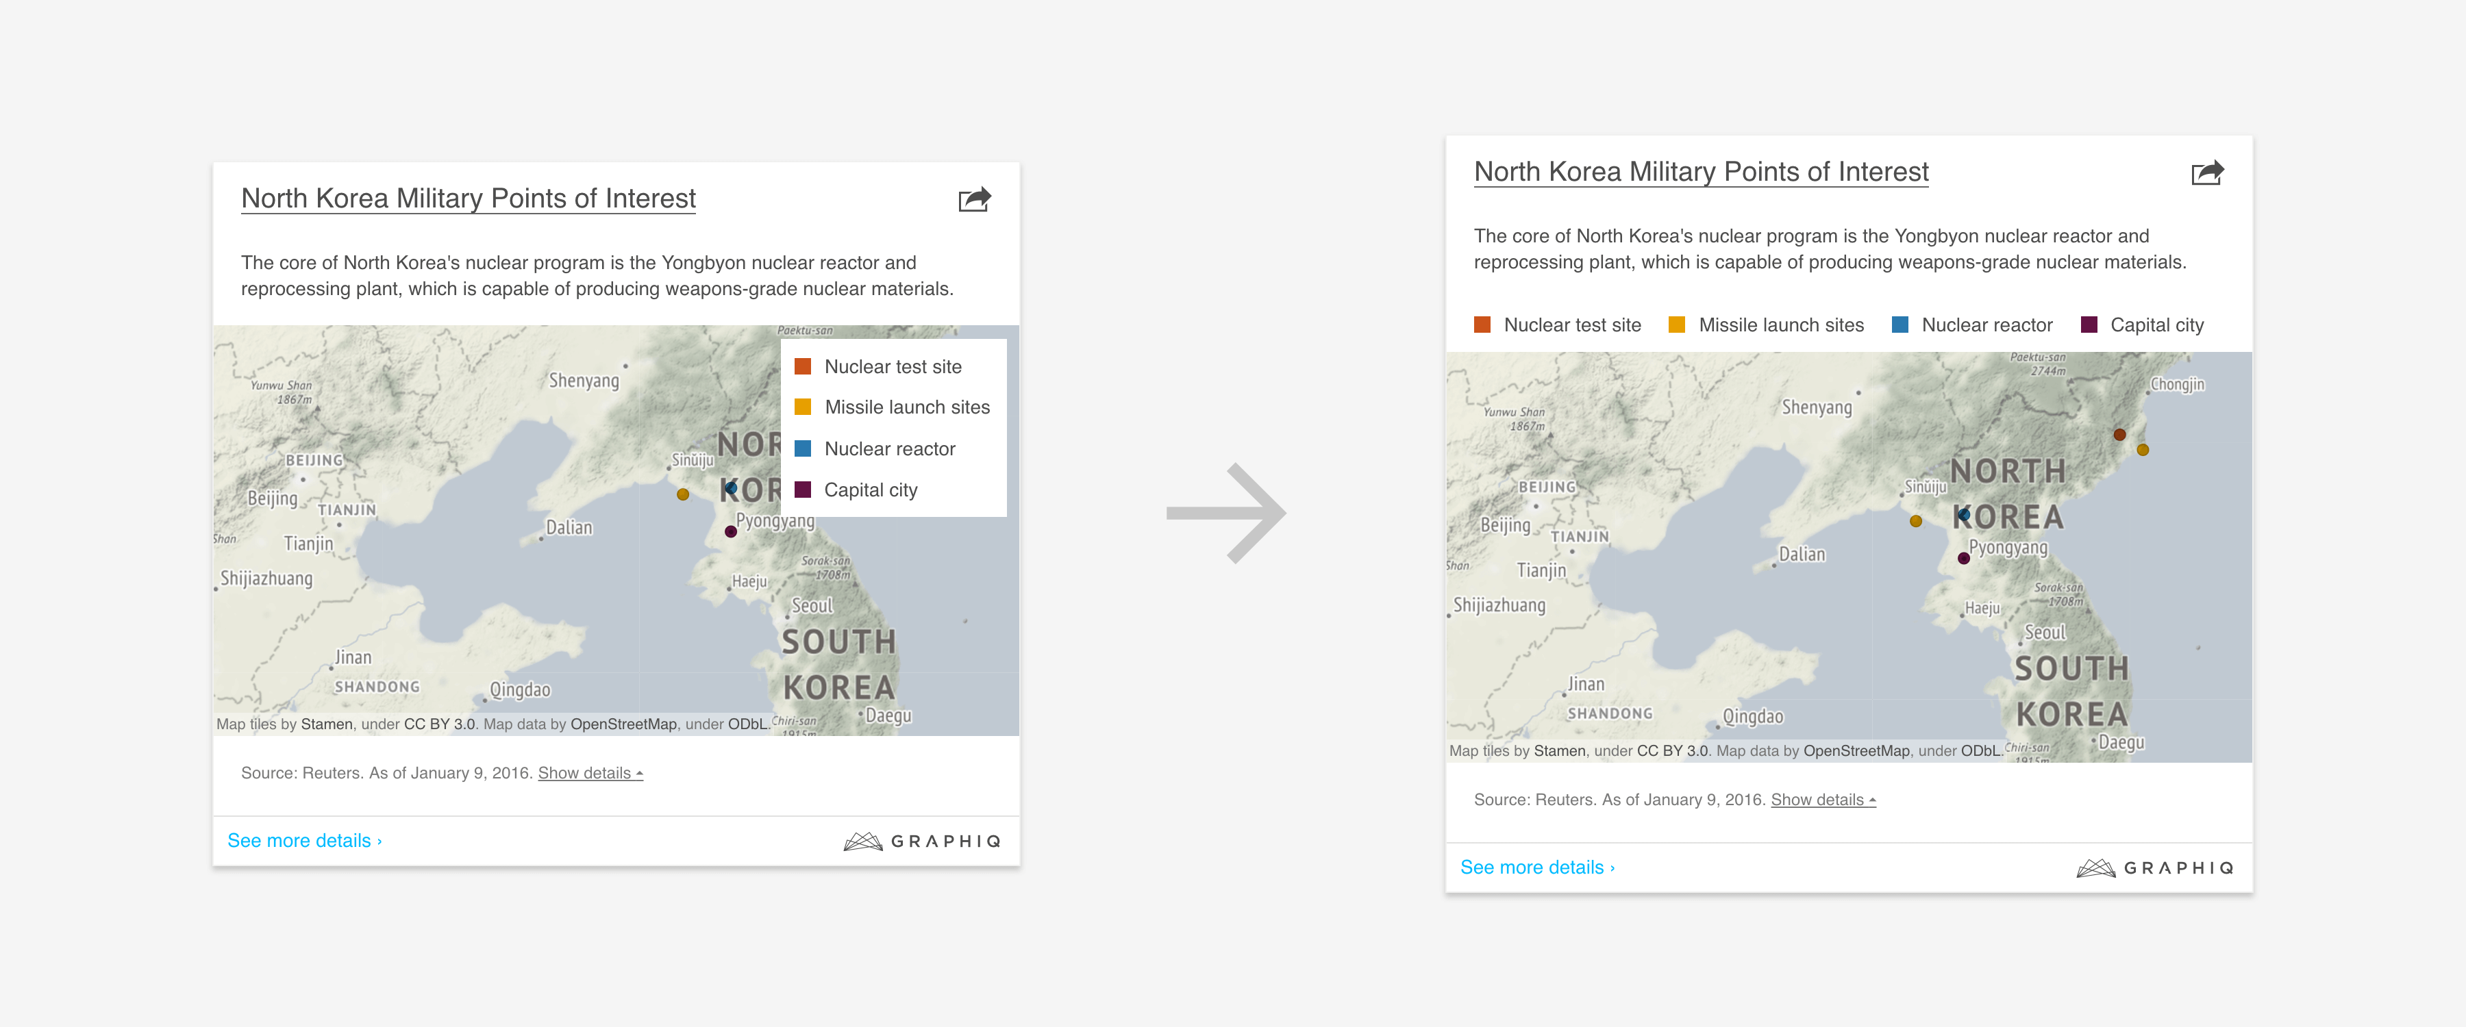This screenshot has width=2466, height=1027.
Task: Click the blue nuclear reactor marker on the right map
Action: coord(1963,516)
